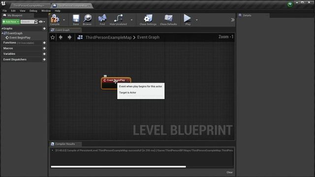Open the File menu
Viewport: 315px width, 177px height.
point(5,11)
